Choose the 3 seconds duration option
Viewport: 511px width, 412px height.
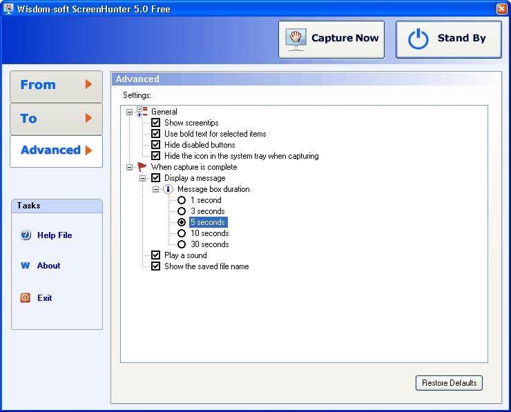[182, 211]
